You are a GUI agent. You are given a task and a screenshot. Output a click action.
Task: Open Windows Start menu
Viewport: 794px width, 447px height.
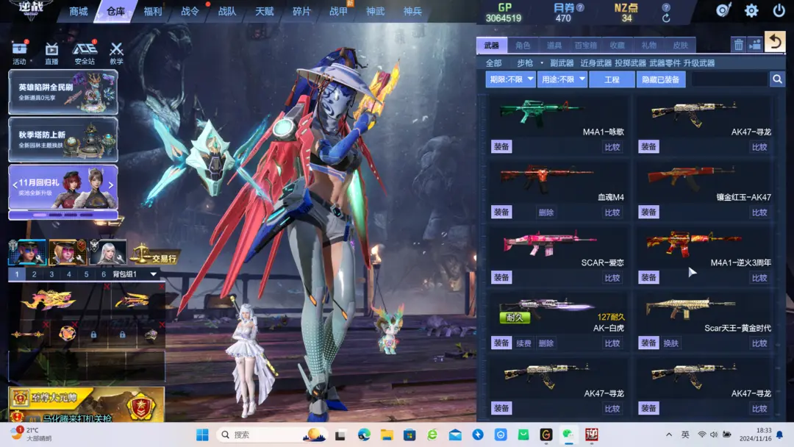(x=203, y=435)
